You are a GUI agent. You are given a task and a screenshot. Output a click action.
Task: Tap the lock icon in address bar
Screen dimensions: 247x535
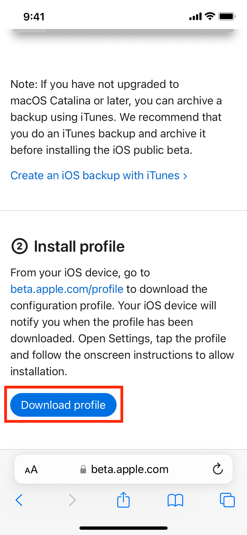pyautogui.click(x=83, y=469)
